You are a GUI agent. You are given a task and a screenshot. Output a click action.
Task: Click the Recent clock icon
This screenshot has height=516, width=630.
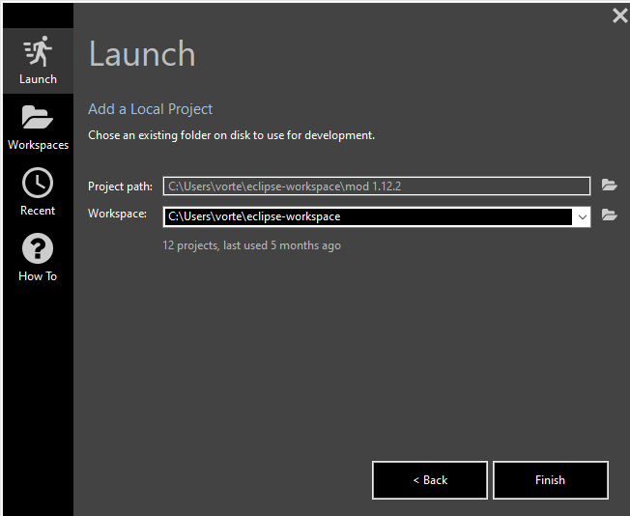coord(38,183)
